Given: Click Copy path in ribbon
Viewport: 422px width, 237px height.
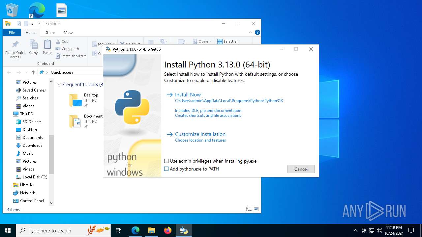Looking at the screenshot, I should tap(67, 49).
